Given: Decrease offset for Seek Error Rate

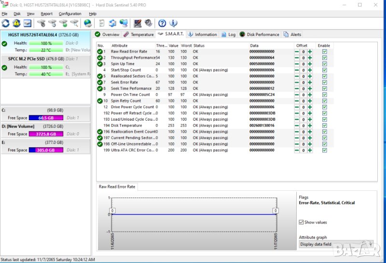Looking at the screenshot, I should [297, 82].
